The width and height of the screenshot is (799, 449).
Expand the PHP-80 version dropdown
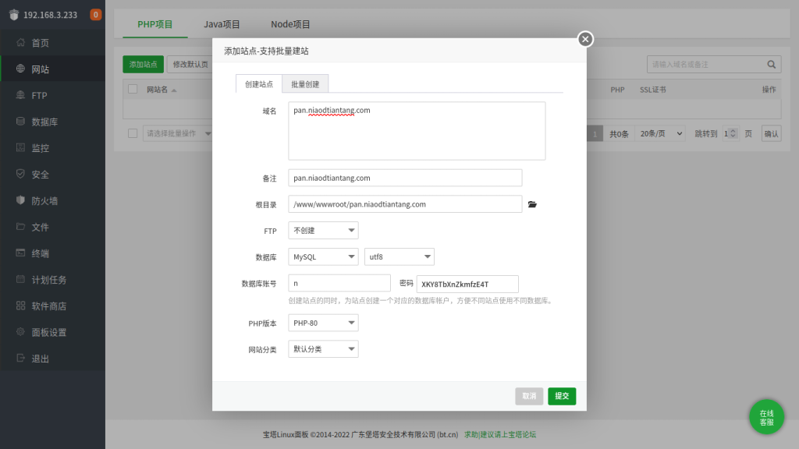click(323, 323)
